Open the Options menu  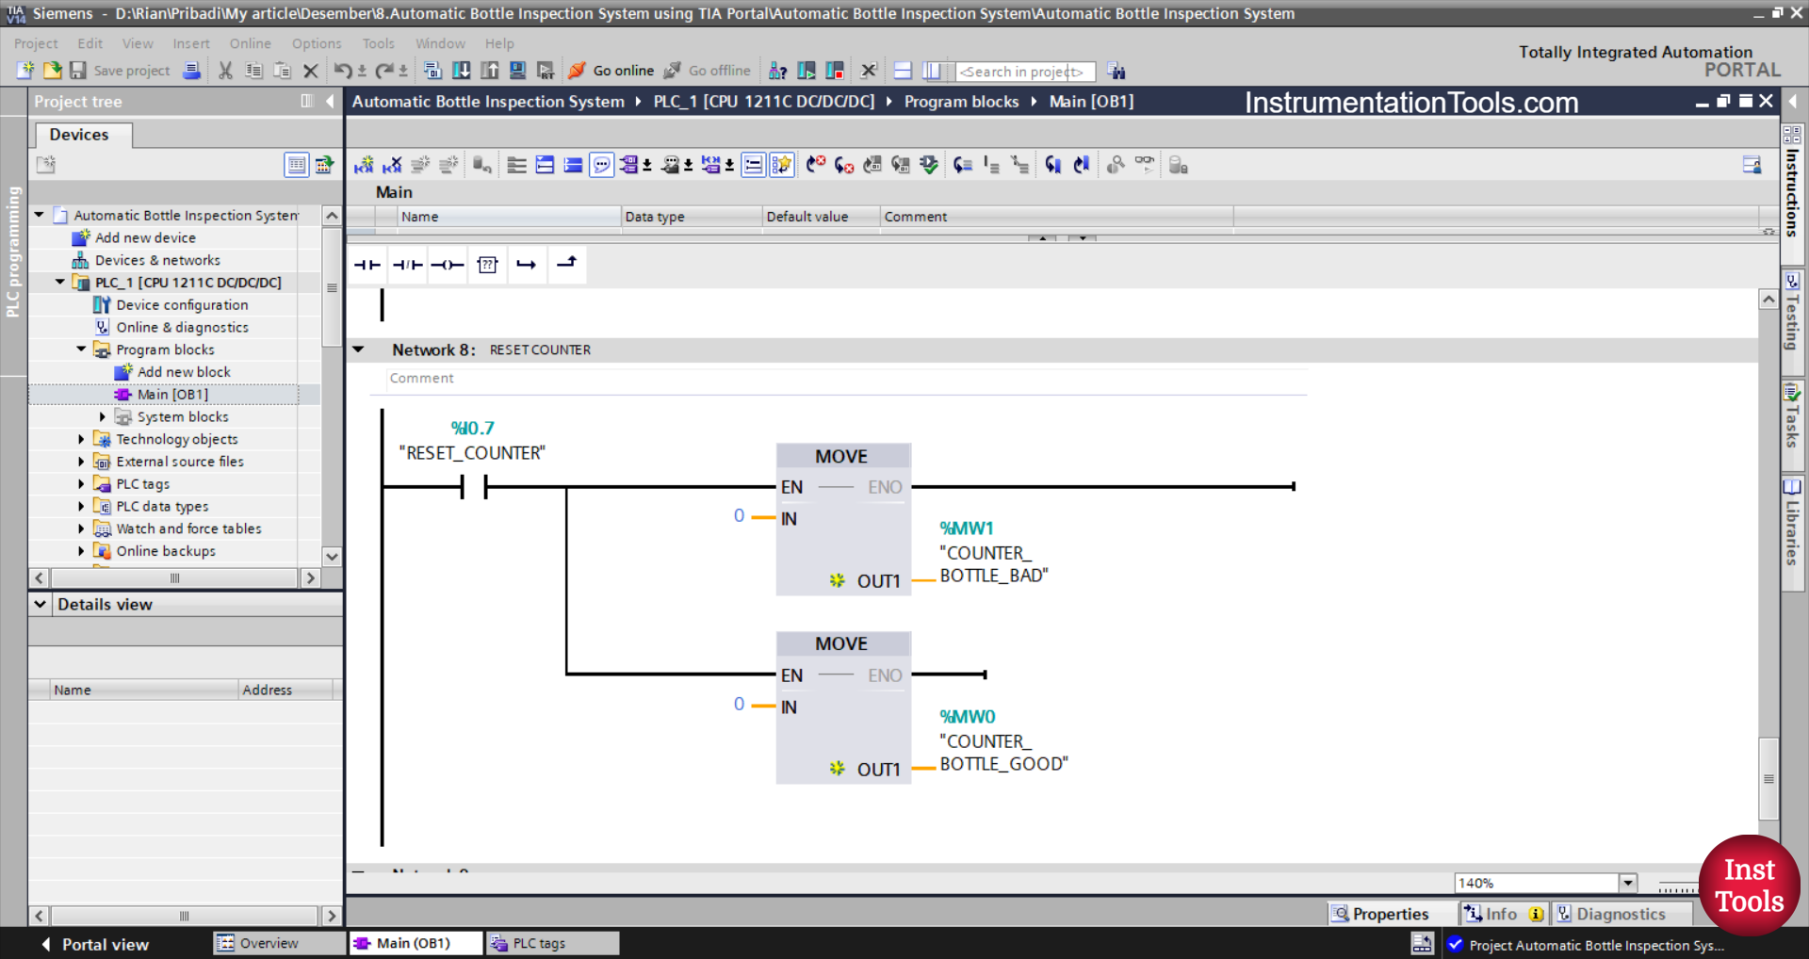point(316,43)
